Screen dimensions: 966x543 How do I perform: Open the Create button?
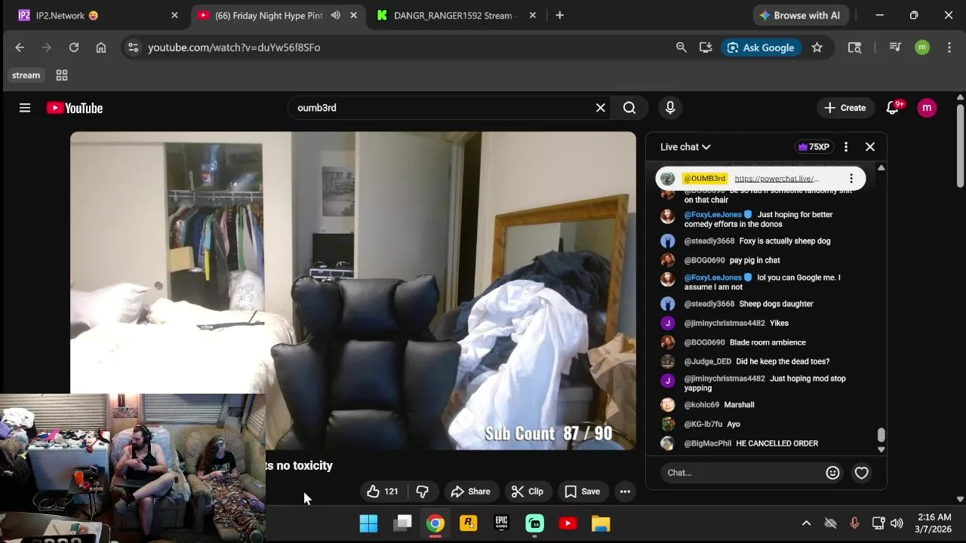[x=845, y=108]
